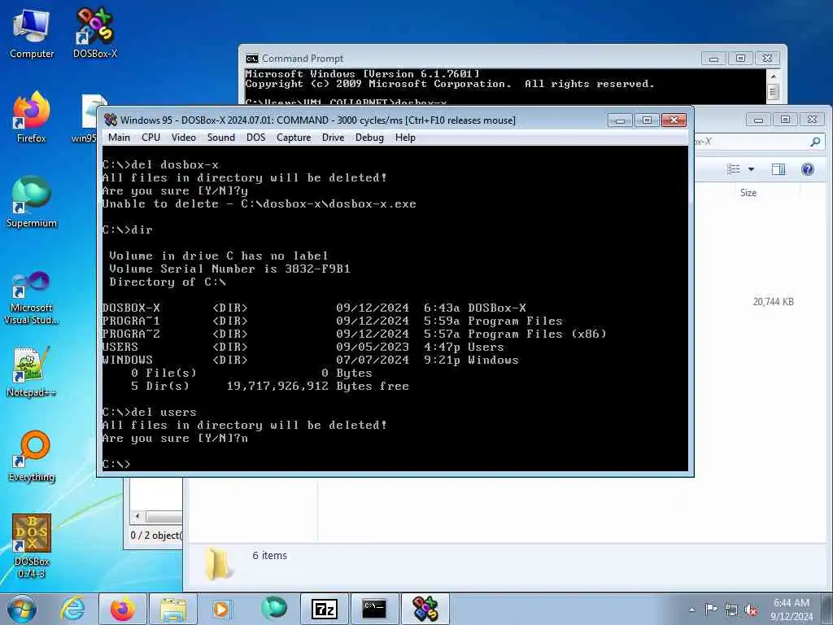Launch Firefox from the desktop
This screenshot has height=625, width=833.
(32, 117)
